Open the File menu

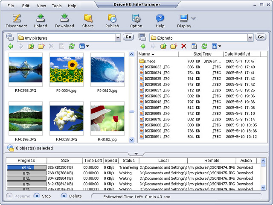[11, 6]
